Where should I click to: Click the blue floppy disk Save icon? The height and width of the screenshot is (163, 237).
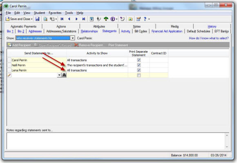[x=37, y=19]
